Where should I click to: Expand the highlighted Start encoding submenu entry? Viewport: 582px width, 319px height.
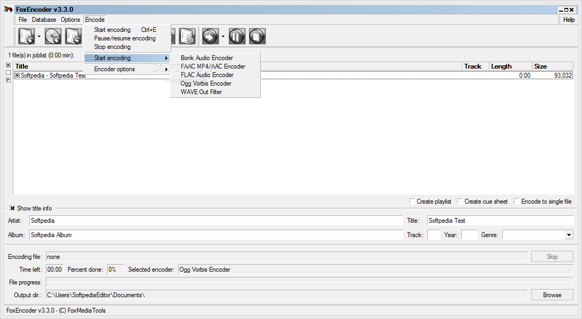pos(127,58)
